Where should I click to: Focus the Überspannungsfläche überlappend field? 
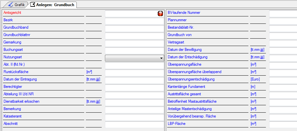point(283,73)
